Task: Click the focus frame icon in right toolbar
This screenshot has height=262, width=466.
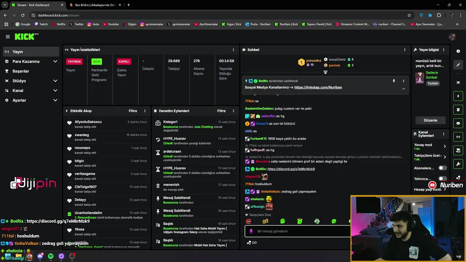Action: (x=458, y=83)
